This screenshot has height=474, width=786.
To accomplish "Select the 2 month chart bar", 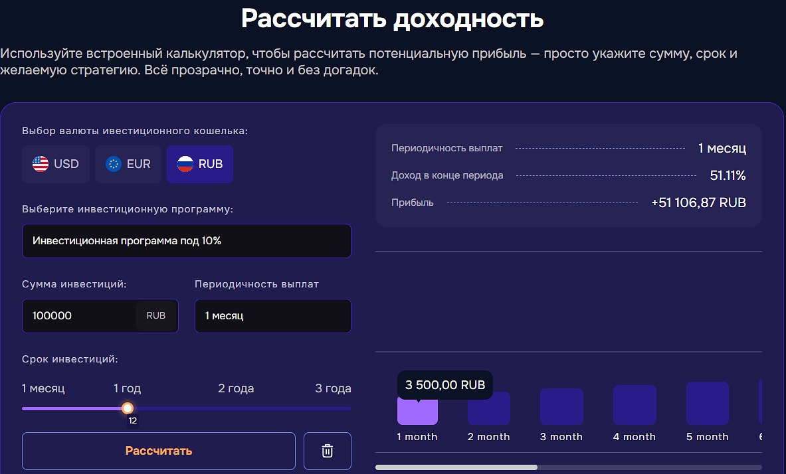I will tap(489, 408).
